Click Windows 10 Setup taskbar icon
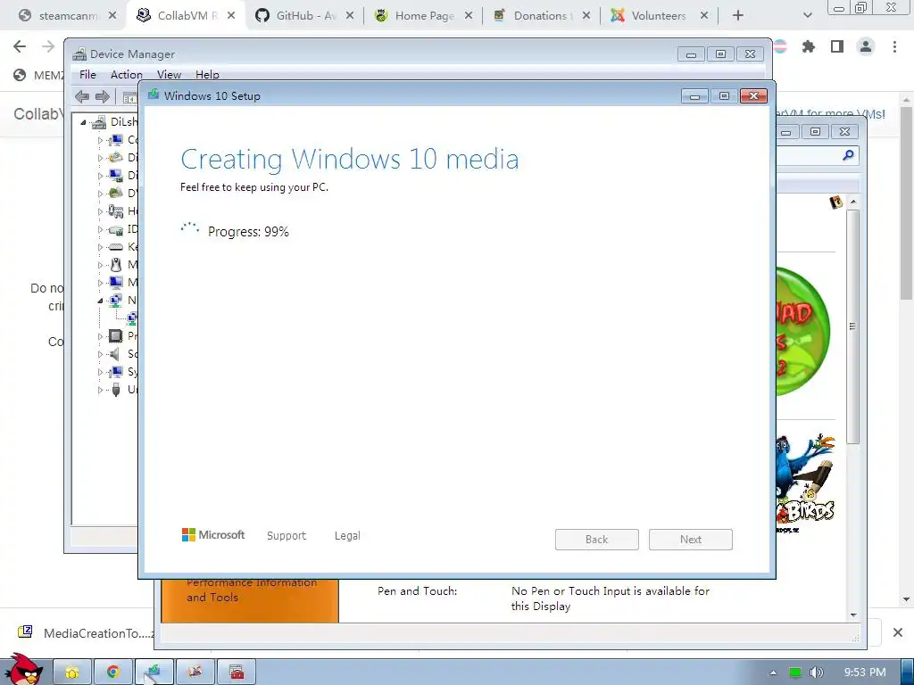Image resolution: width=914 pixels, height=685 pixels. [x=154, y=673]
